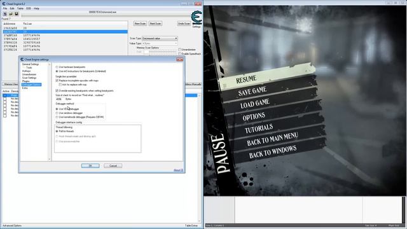Click SAVE GAME in pause menu

point(252,92)
